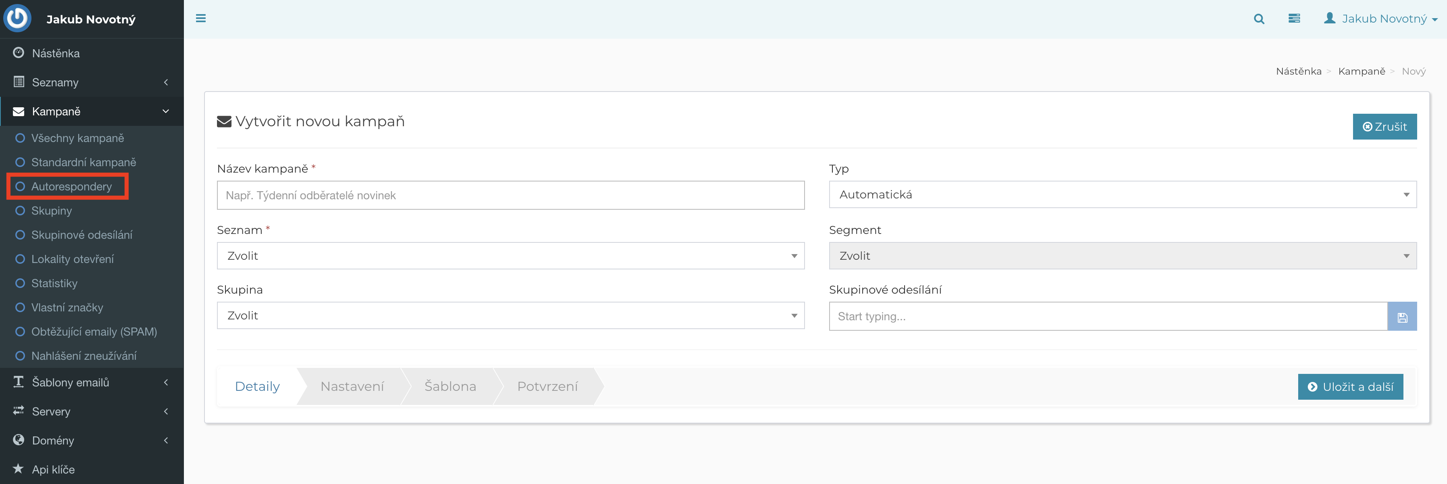Image resolution: width=1447 pixels, height=484 pixels.
Task: Click the envelope icon in the form heading
Action: (224, 122)
